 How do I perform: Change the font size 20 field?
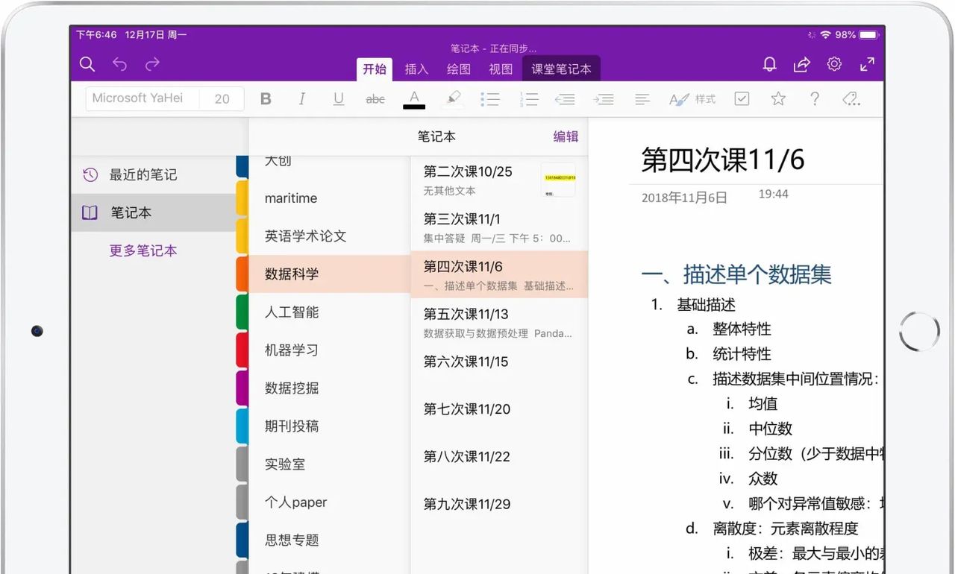coord(222,98)
